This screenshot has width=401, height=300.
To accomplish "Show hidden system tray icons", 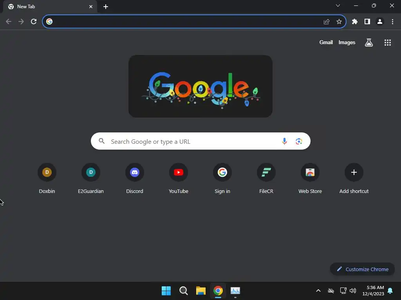I will [318, 291].
